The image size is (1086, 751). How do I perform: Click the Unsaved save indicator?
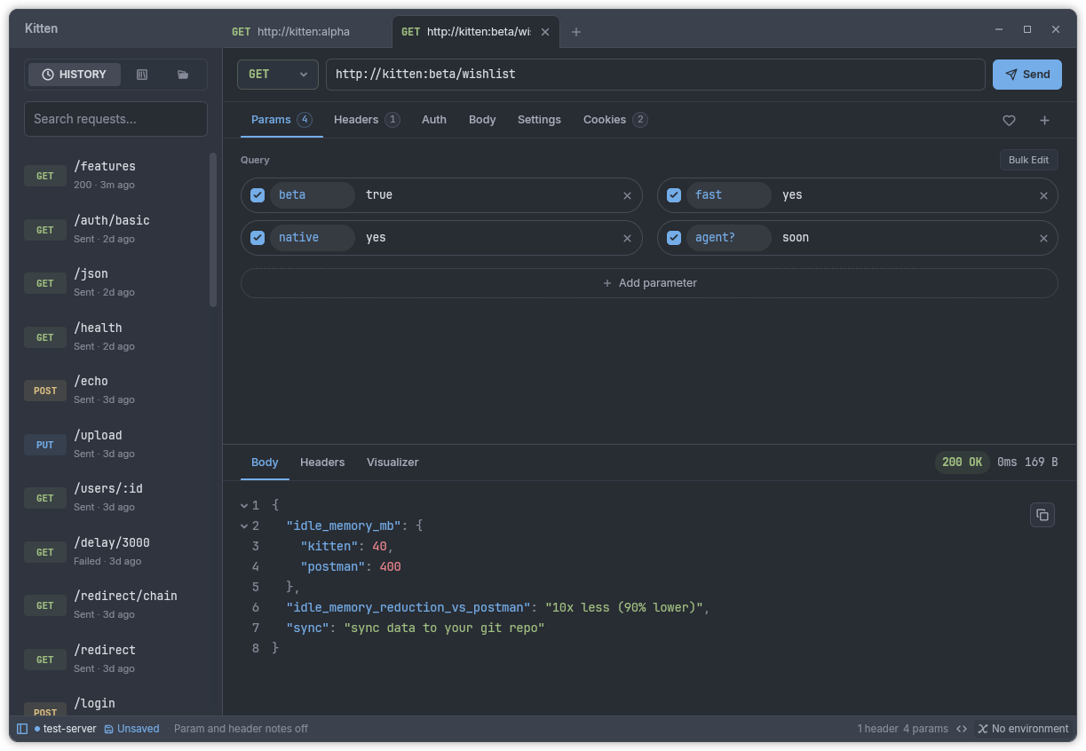click(131, 729)
